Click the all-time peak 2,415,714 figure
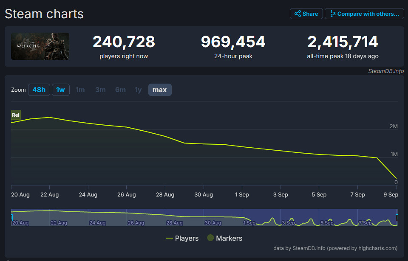The width and height of the screenshot is (408, 261). coord(343,42)
